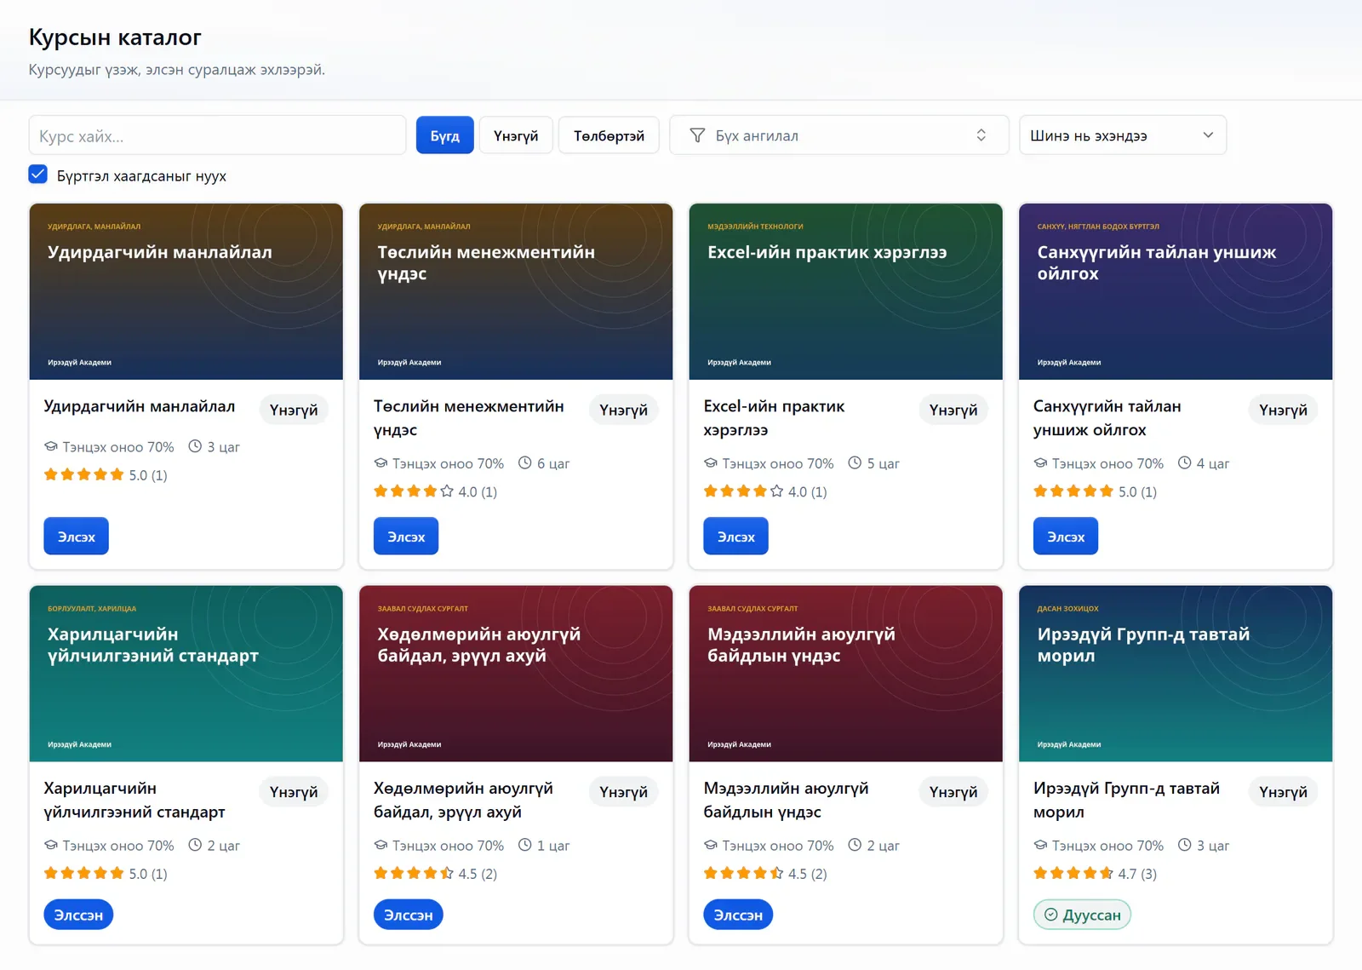The height and width of the screenshot is (970, 1362).
Task: Click Элссэн on Харилцагчийн үйлчилгээний стандарт card
Action: click(x=78, y=915)
